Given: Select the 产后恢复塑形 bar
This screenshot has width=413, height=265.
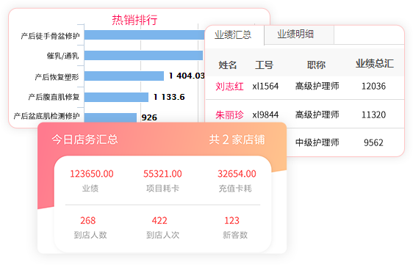Looking at the screenshot, I should coord(124,76).
